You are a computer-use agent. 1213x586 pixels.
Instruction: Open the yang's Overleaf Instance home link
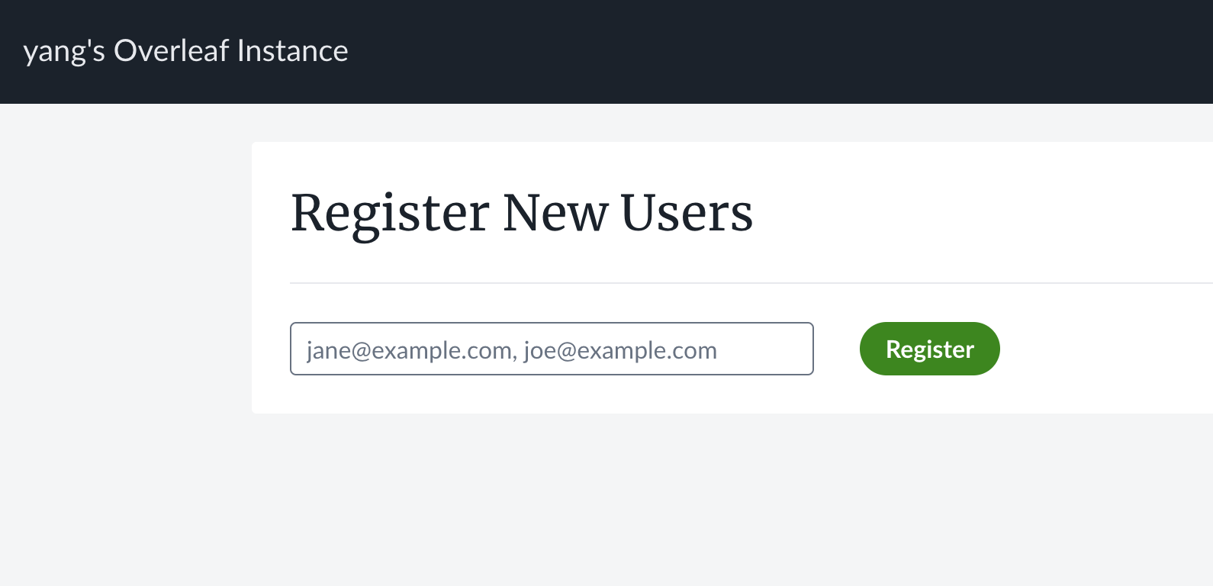coord(185,51)
